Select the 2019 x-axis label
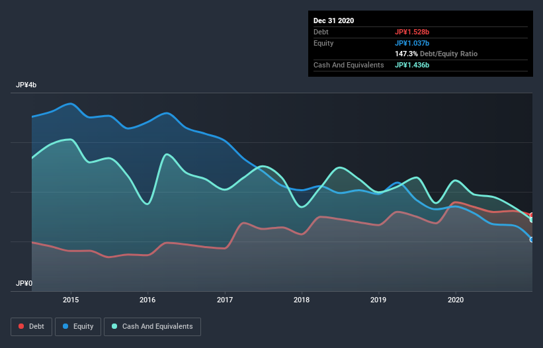 click(x=378, y=300)
